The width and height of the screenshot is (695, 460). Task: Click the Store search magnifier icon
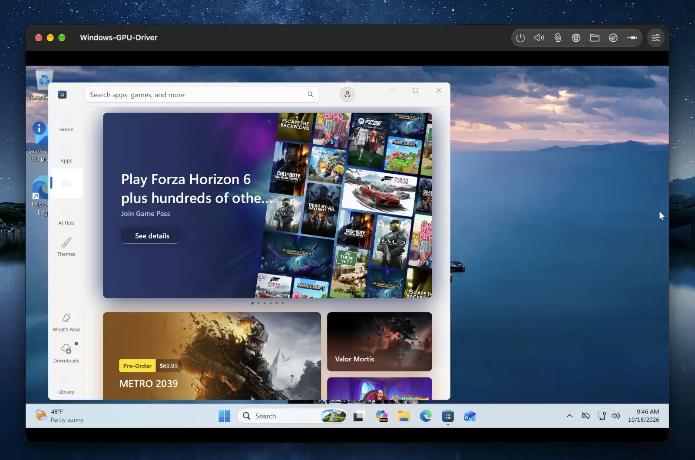(x=310, y=94)
